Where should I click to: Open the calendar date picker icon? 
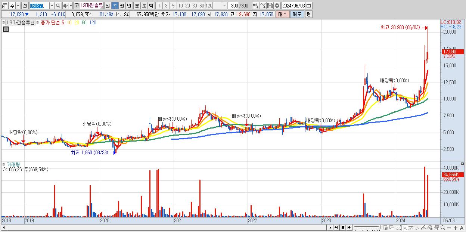tap(309, 6)
